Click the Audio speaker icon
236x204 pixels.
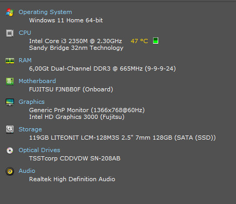(10, 171)
